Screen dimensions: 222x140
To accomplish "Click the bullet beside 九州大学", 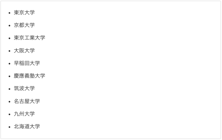I will (10, 114).
